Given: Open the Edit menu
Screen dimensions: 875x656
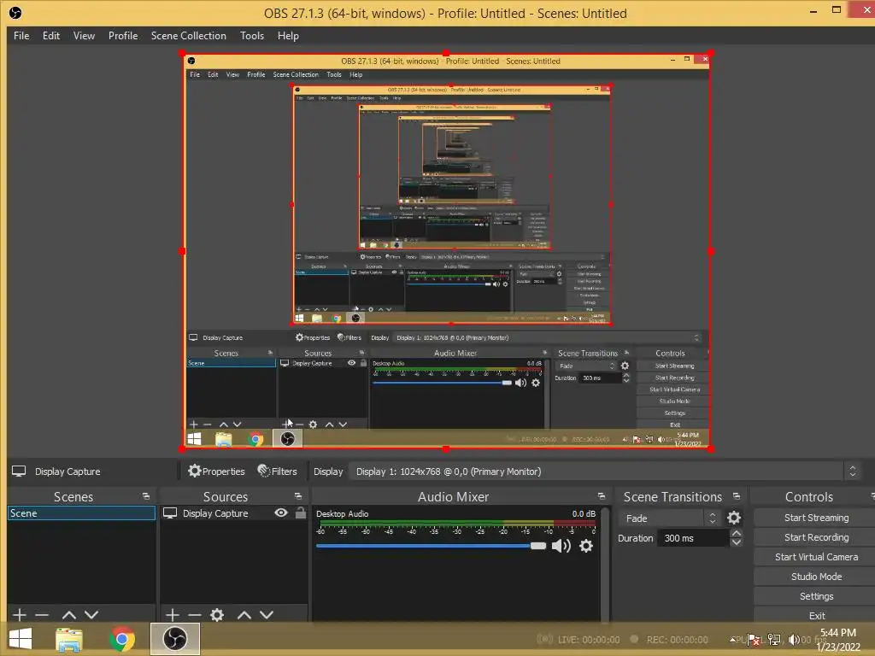Looking at the screenshot, I should pos(50,36).
